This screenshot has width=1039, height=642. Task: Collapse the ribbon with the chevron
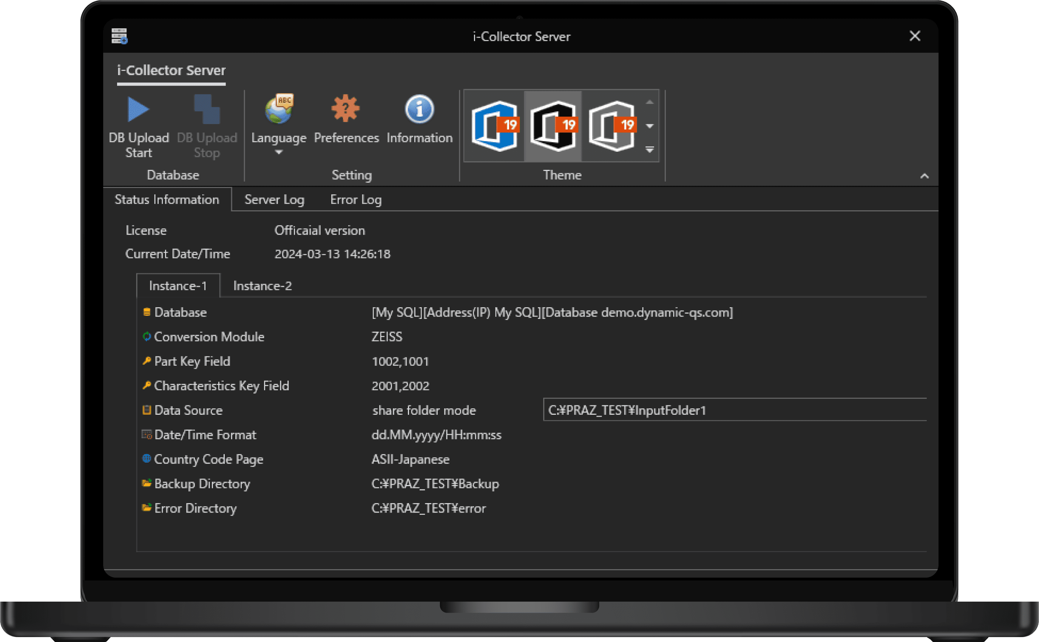click(x=924, y=176)
